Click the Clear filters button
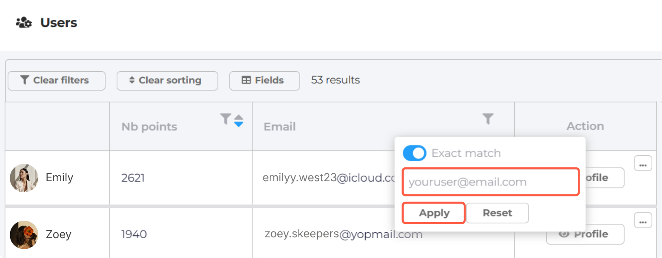The height and width of the screenshot is (258, 662). 56,81
